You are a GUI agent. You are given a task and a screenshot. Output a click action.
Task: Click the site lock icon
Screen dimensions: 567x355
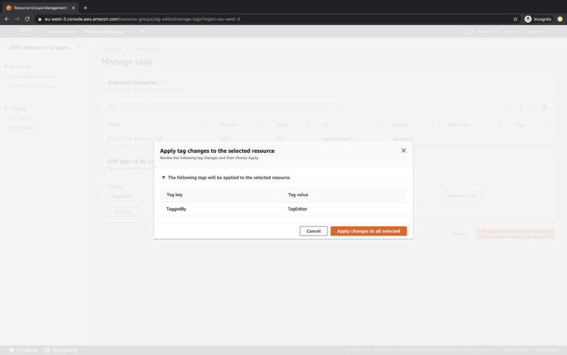click(x=39, y=19)
